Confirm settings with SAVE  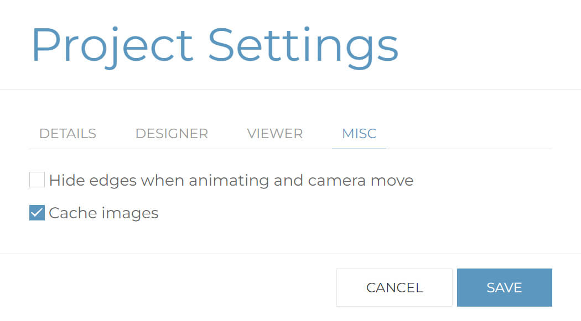pos(504,287)
